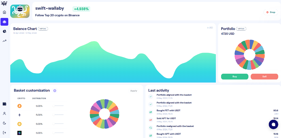The width and height of the screenshot is (281, 138).
Task: Open the chat bubble support widget
Action: pos(274,124)
